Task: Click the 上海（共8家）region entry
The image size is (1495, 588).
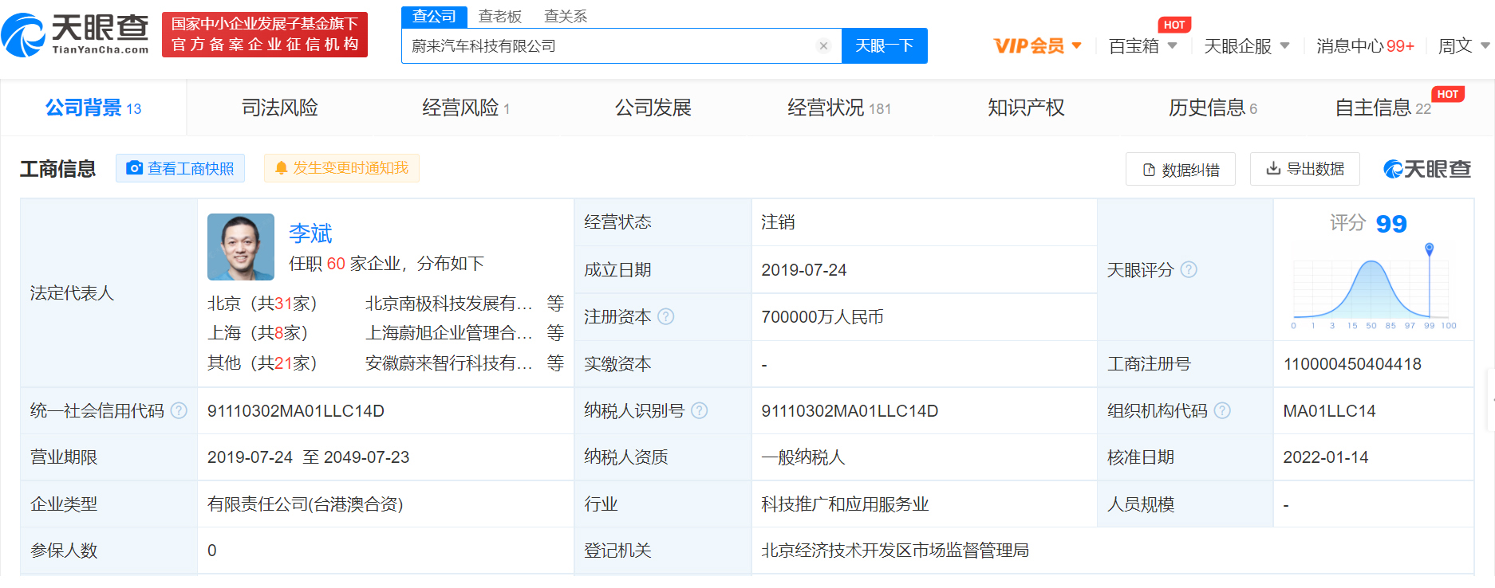Action: click(x=258, y=333)
